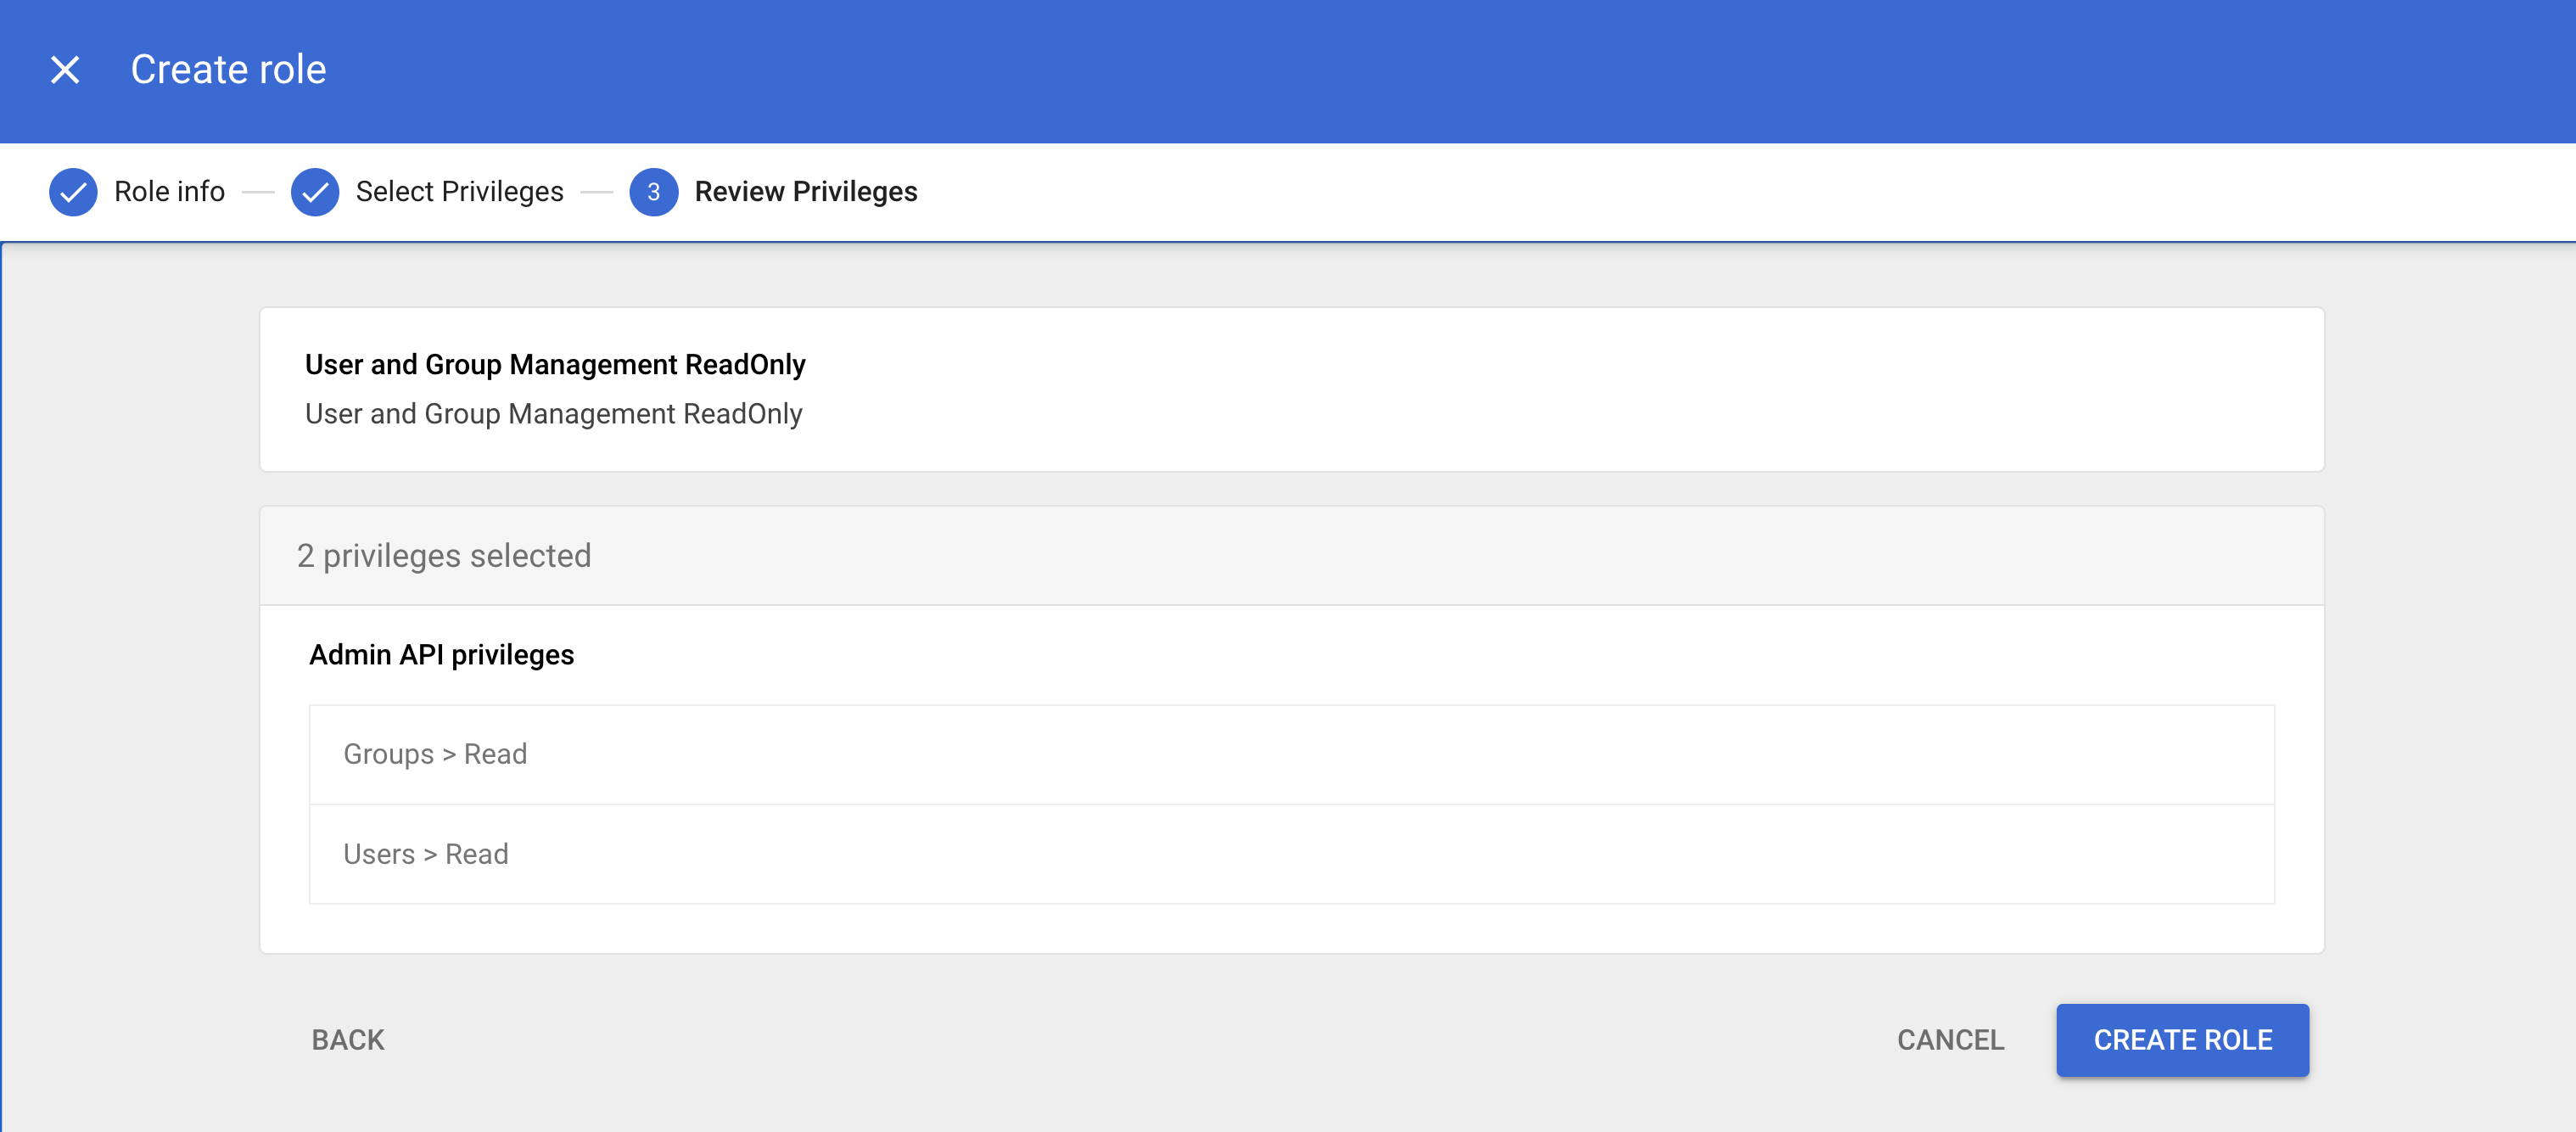Click the Create role header title
2576x1132 pixels.
[228, 70]
